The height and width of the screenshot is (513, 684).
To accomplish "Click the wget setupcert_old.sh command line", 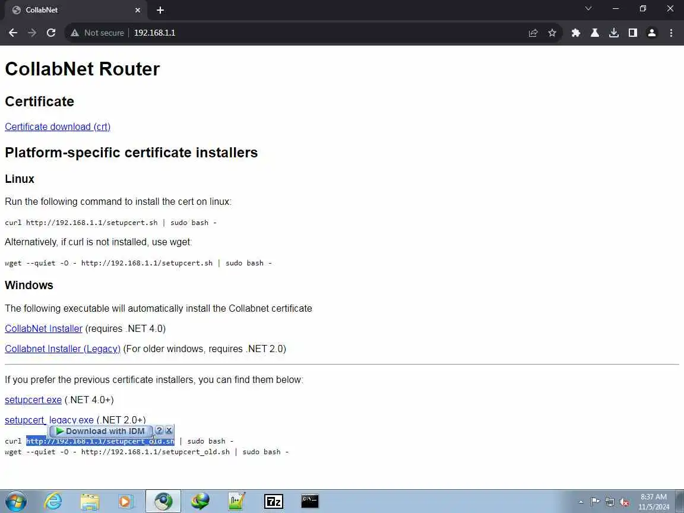I will (147, 452).
